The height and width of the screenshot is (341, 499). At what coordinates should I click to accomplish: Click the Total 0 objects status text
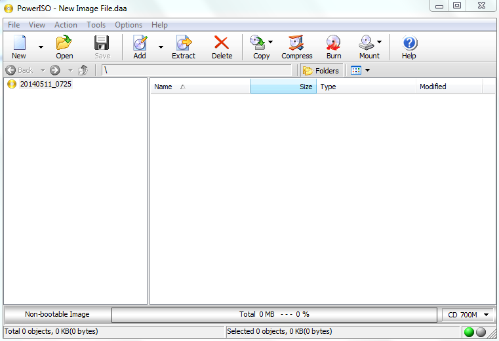(51, 331)
